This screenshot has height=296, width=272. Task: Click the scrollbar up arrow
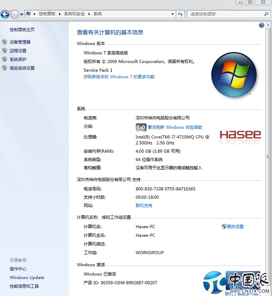[x=268, y=25]
